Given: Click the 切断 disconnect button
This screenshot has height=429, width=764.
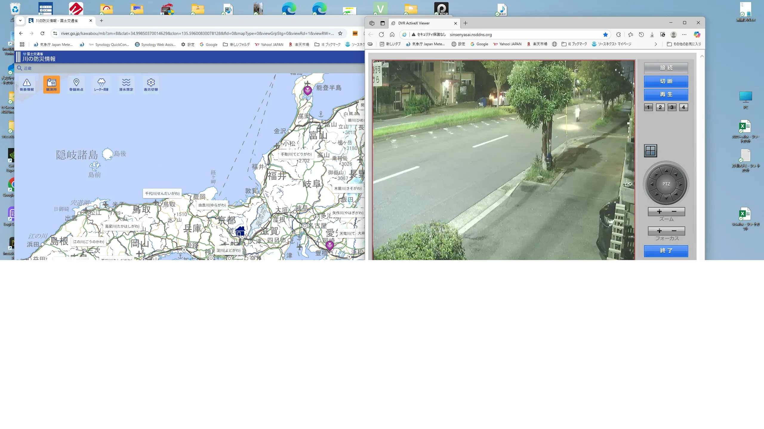Looking at the screenshot, I should 666,81.
